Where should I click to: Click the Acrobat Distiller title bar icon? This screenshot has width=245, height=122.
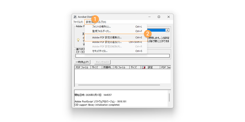point(75,17)
